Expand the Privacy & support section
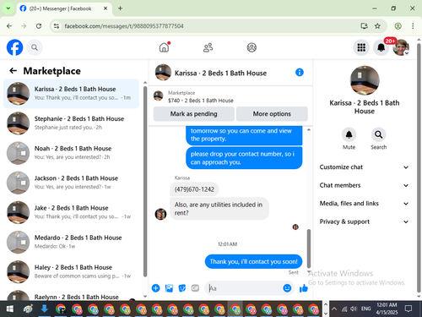Screen dimensions: 422x317 click(x=364, y=221)
